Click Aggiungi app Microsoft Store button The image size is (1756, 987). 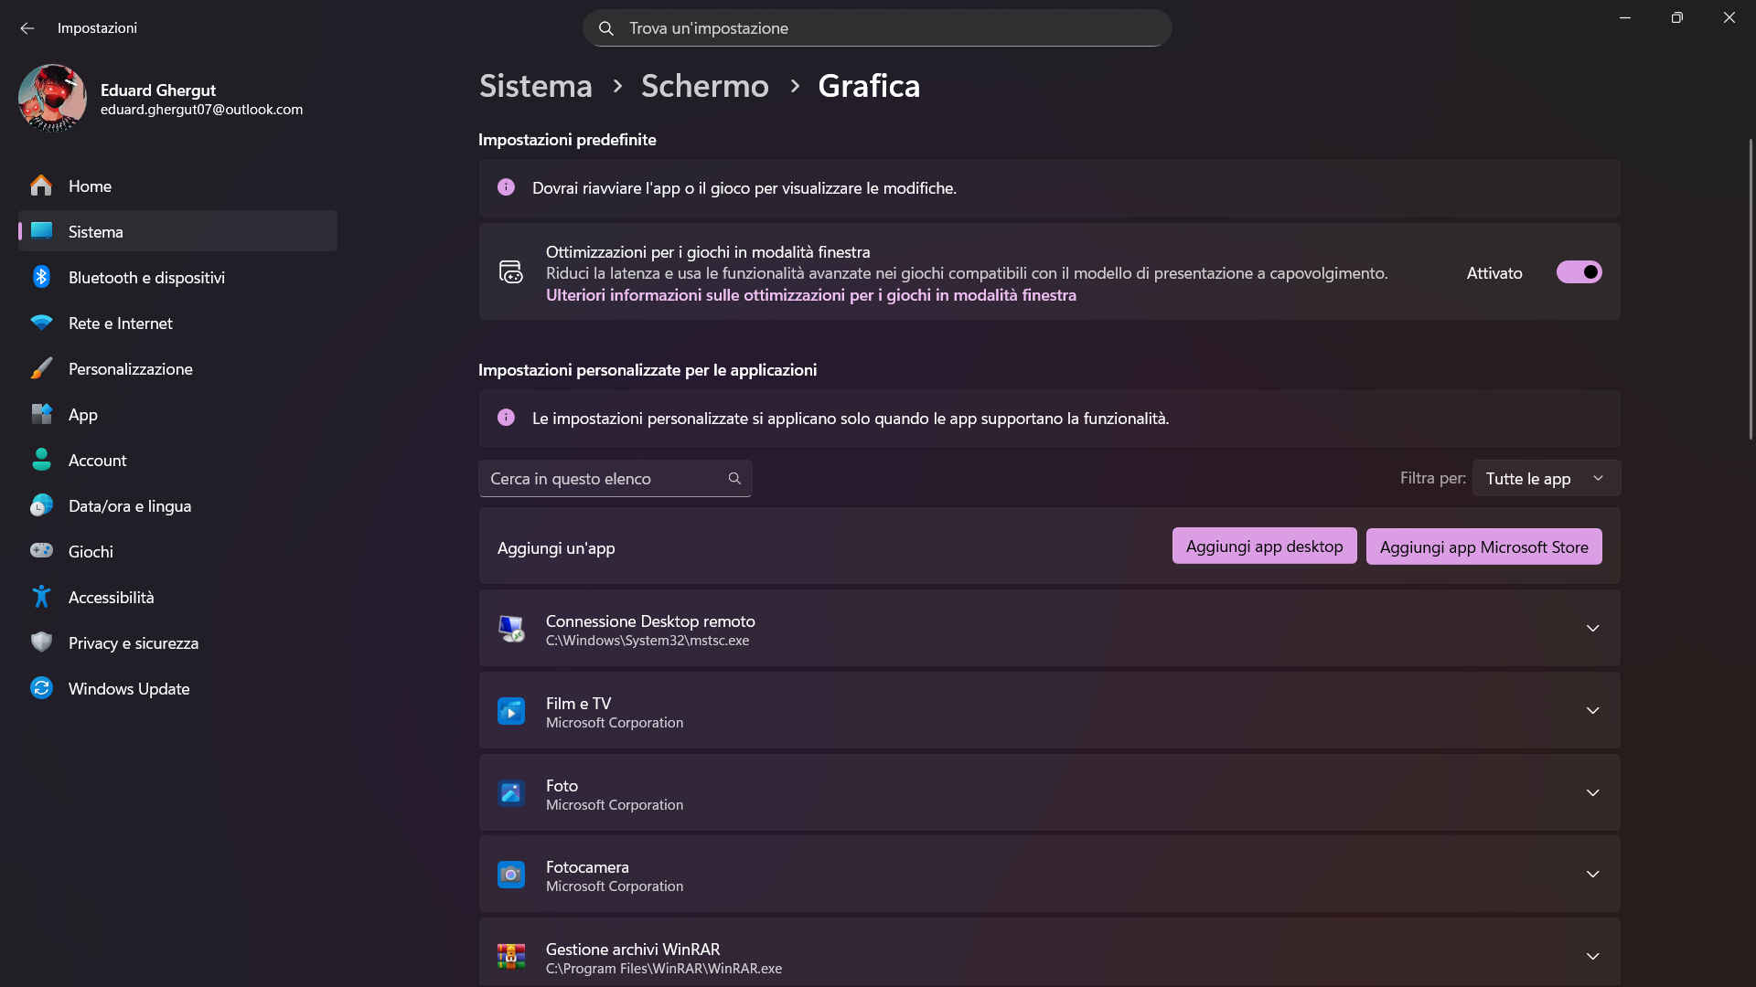click(1483, 547)
